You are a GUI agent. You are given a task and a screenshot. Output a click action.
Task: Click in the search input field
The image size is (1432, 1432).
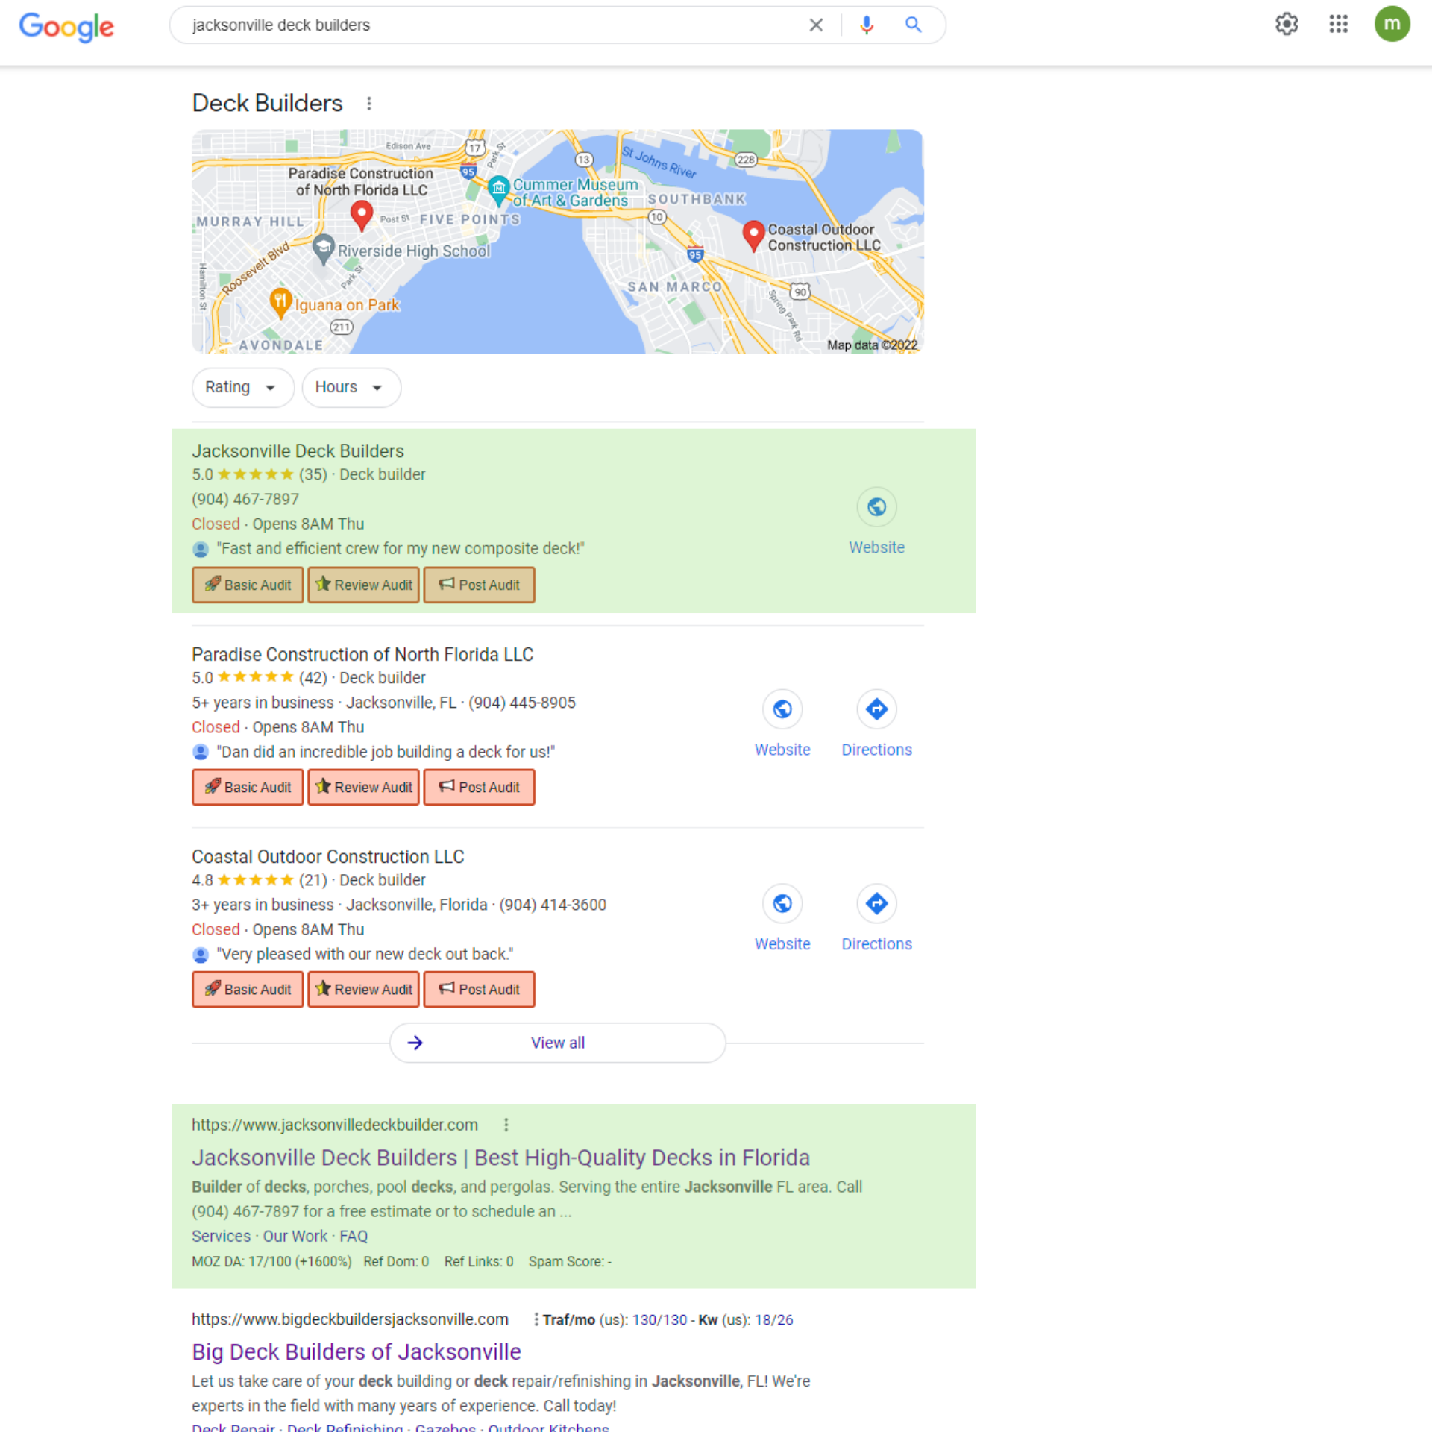(x=492, y=25)
